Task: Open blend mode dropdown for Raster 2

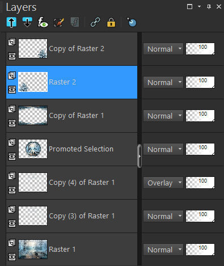Action: [x=163, y=82]
